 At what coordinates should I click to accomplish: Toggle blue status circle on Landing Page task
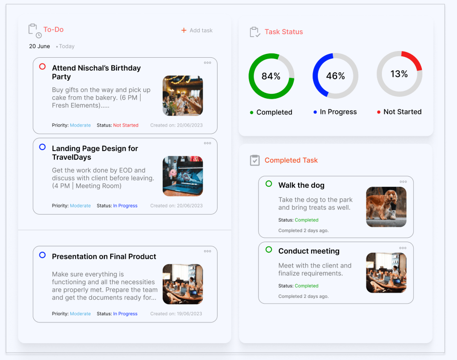click(42, 147)
